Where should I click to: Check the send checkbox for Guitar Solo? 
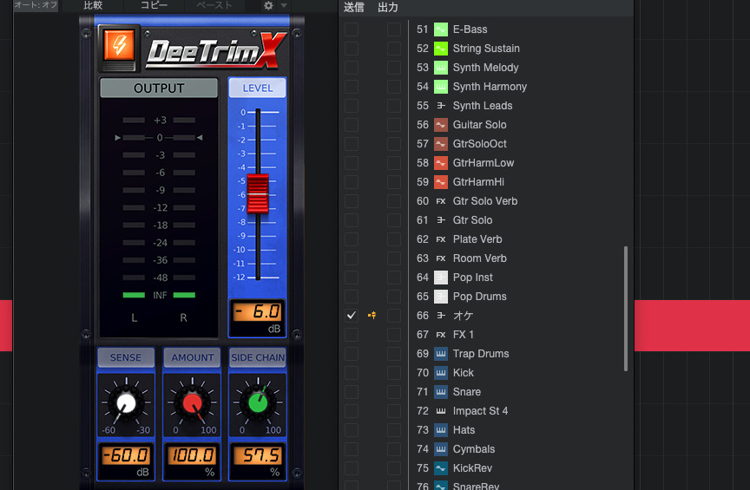pyautogui.click(x=352, y=125)
